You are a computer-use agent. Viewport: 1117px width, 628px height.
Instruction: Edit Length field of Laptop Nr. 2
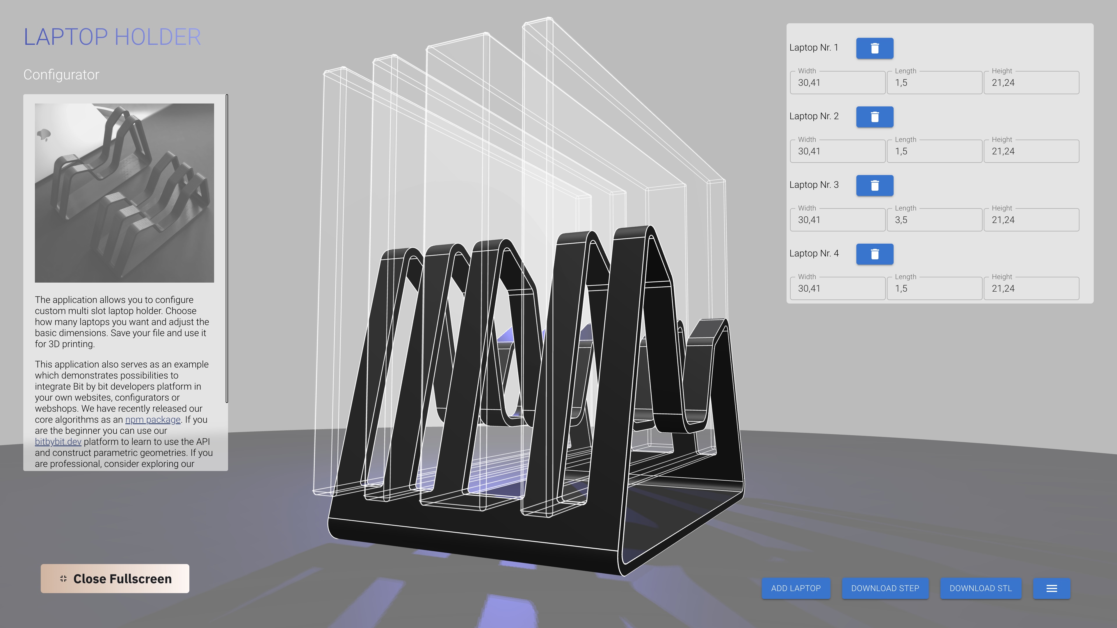[x=934, y=151]
